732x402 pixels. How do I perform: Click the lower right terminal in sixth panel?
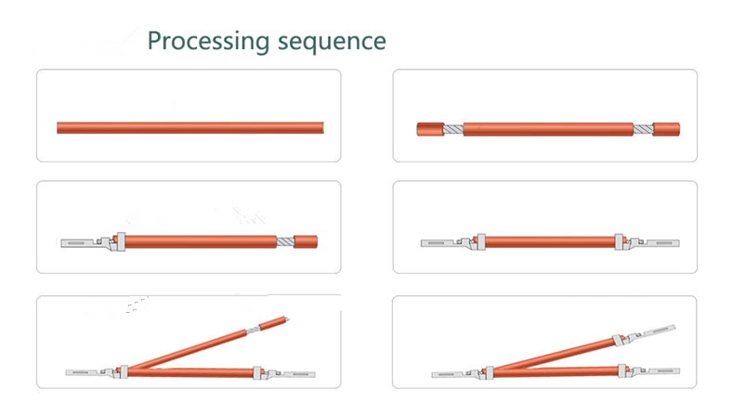[x=649, y=371]
